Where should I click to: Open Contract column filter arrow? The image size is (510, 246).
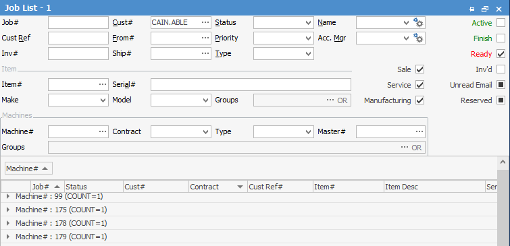point(240,187)
